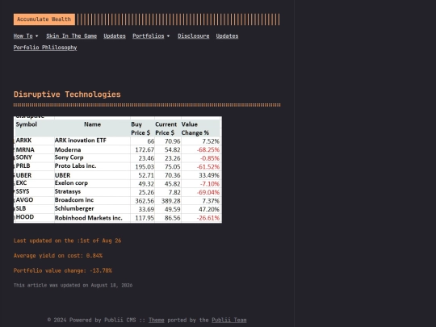This screenshot has height=327, width=436.
Task: Click the Stratasys name cell
Action: (68, 191)
